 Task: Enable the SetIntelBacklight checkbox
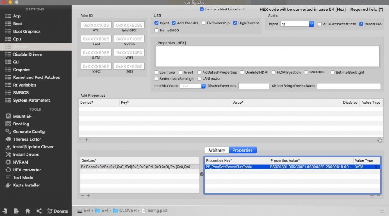point(333,73)
